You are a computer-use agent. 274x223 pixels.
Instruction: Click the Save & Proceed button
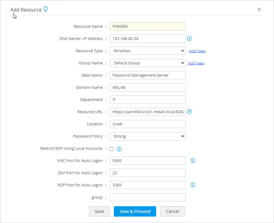pos(135,211)
